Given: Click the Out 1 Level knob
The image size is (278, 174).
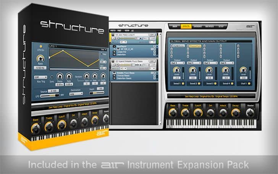Looking at the screenshot, I should (x=243, y=70).
